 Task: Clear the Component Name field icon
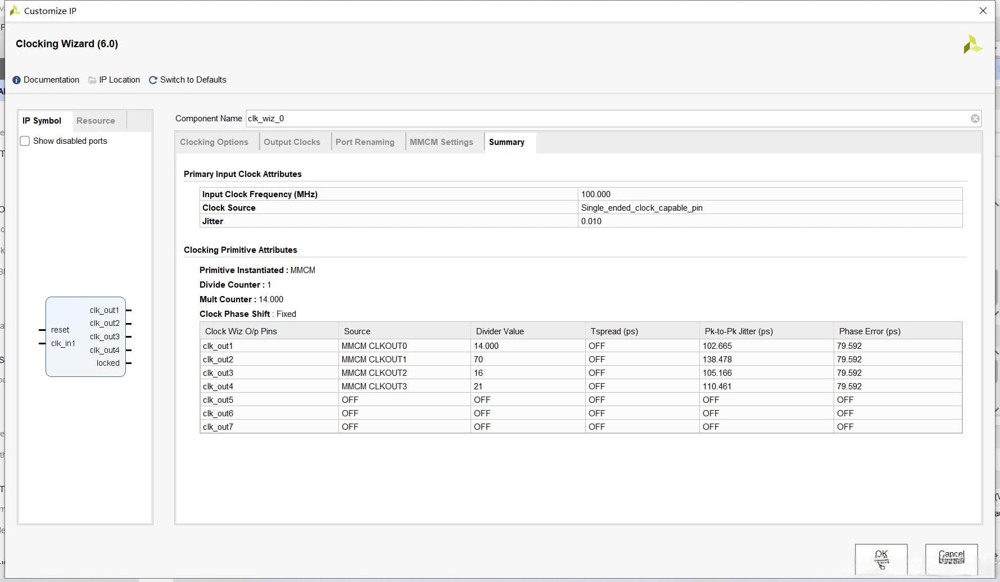click(975, 119)
